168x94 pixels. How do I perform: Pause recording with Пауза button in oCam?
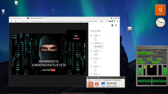click(97, 84)
